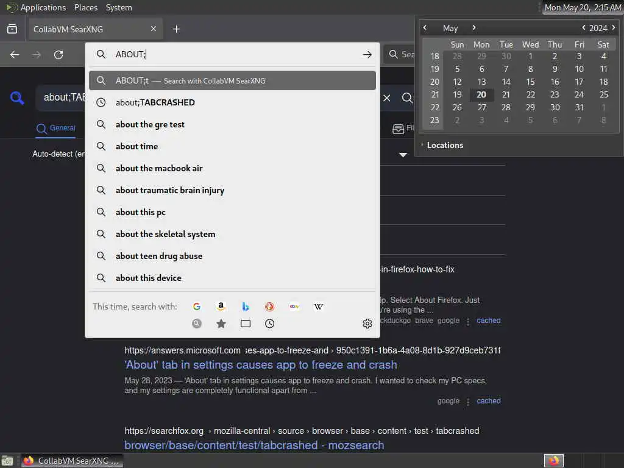Image resolution: width=624 pixels, height=468 pixels.
Task: Open "'About' tab in settings causes app" result
Action: click(x=261, y=365)
